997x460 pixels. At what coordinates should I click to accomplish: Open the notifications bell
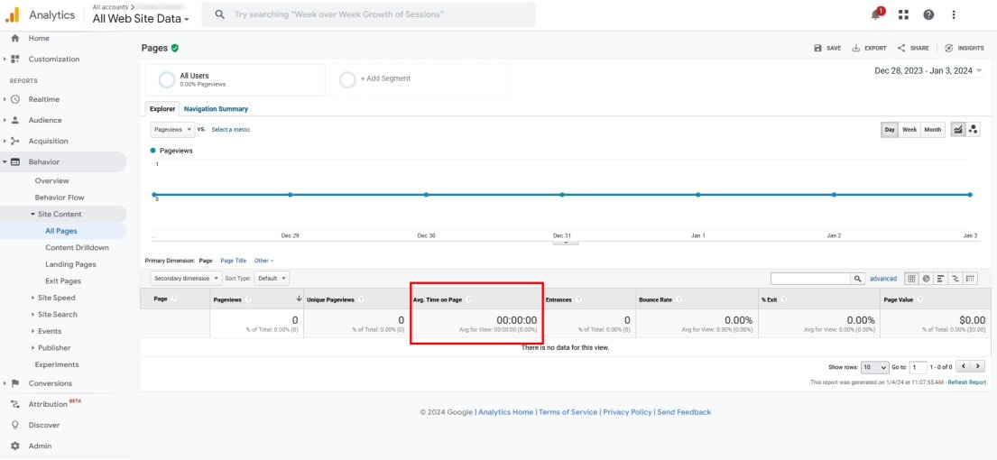(875, 14)
